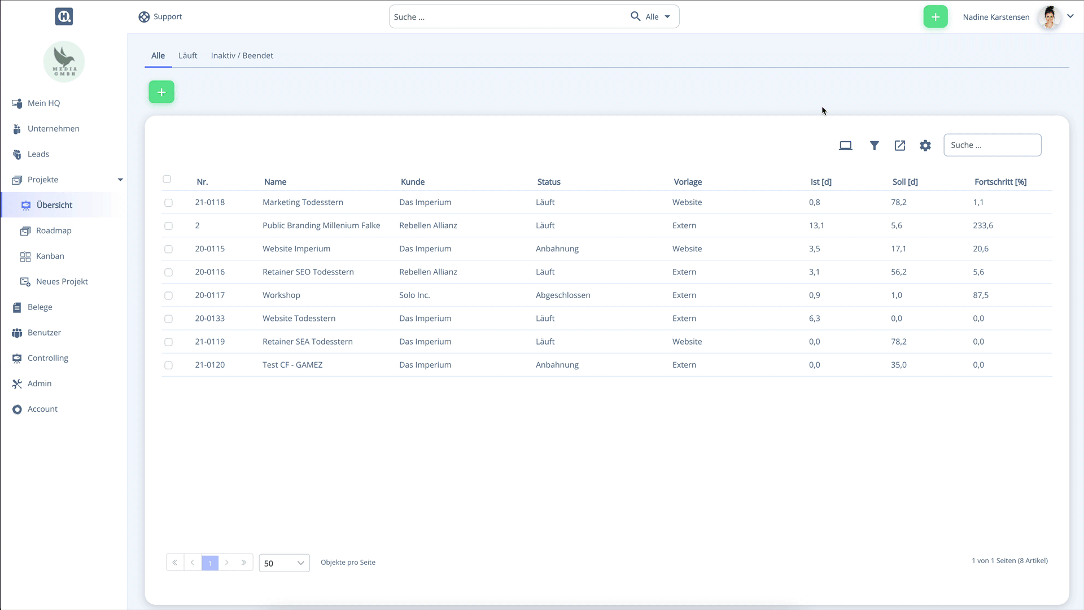This screenshot has height=610, width=1084.
Task: Open Controlling in sidebar
Action: pyautogui.click(x=48, y=358)
